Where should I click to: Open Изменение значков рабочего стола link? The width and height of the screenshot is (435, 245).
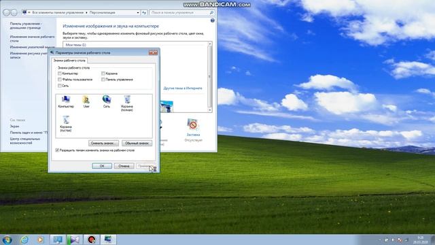point(32,39)
